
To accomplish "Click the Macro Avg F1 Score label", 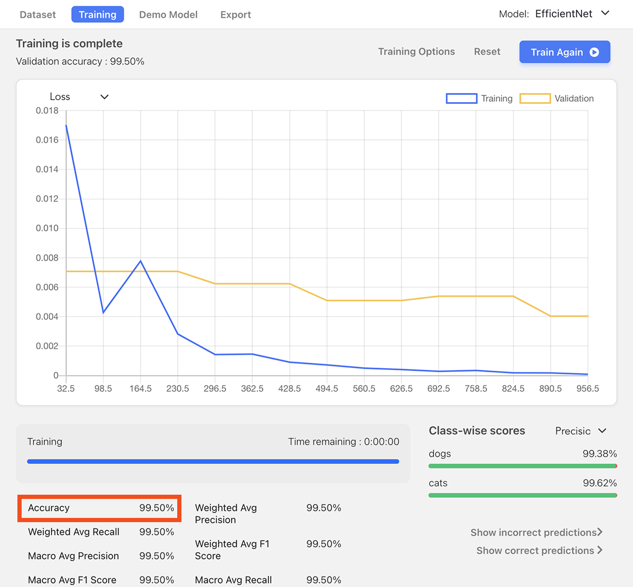I will pyautogui.click(x=72, y=580).
